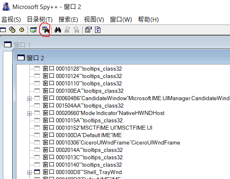
Task: Click the 窗口 2 child window icon
Action: click(21, 57)
